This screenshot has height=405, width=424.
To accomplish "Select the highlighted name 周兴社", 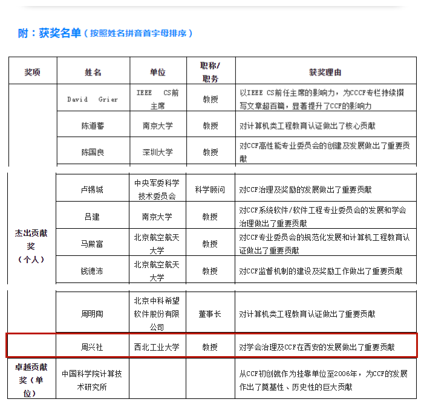I will pos(93,347).
